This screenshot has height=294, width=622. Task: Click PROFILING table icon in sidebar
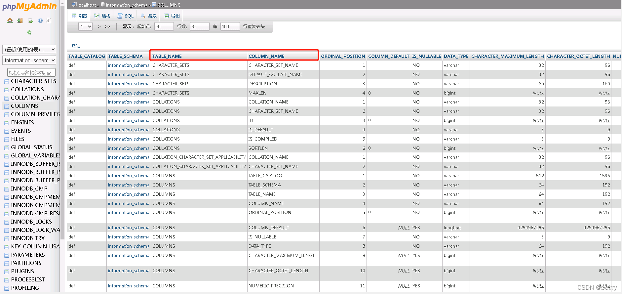(7, 288)
